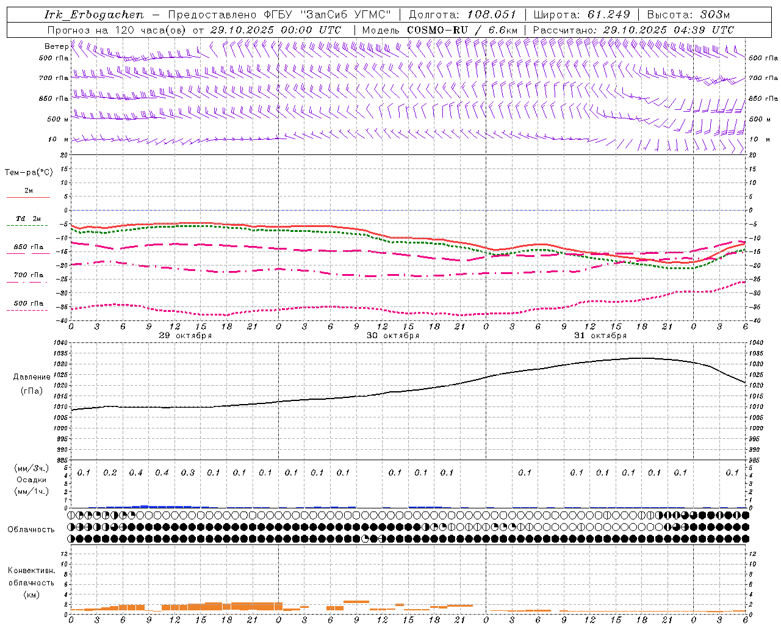
Task: Click the left 10 м wind level label
Action: (58, 139)
